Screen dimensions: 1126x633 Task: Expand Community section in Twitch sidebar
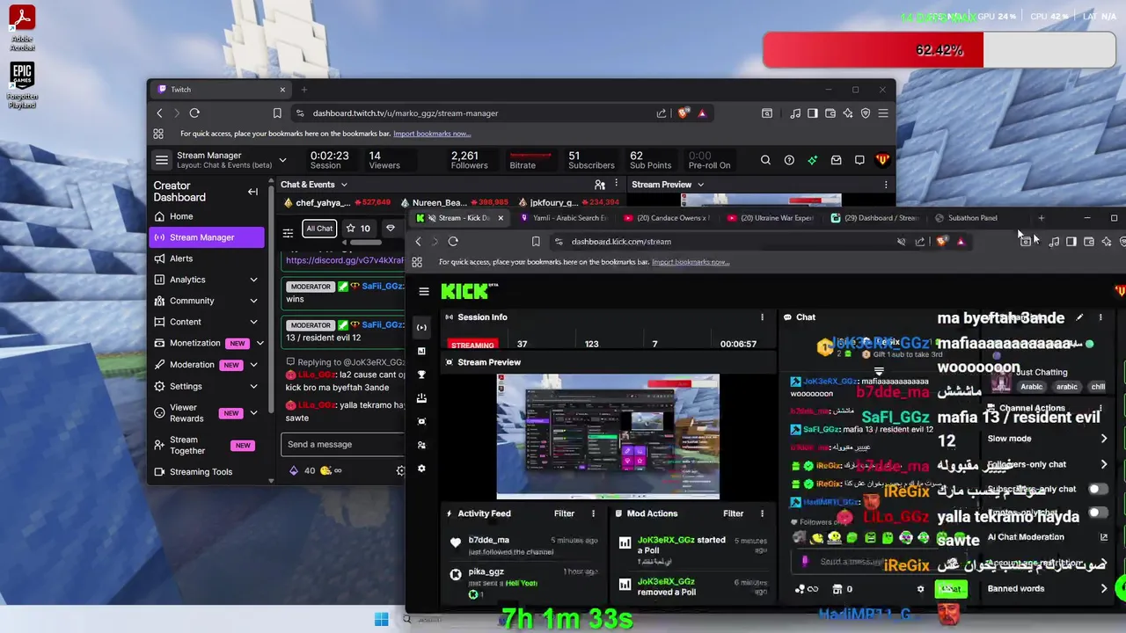tap(253, 301)
